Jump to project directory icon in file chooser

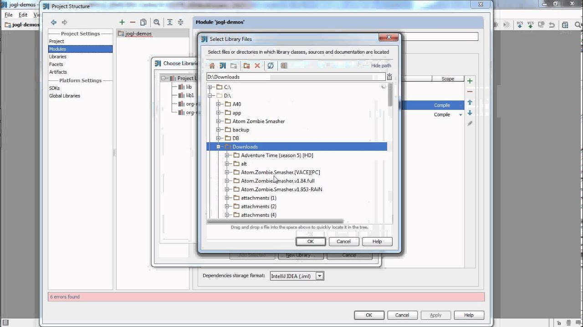click(x=223, y=66)
